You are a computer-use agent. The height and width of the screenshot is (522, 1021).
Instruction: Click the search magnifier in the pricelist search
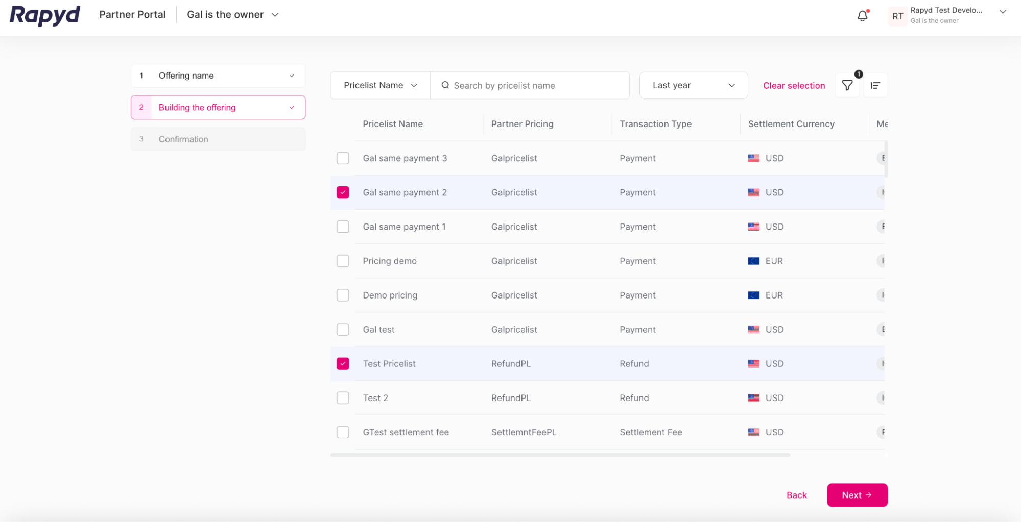point(445,85)
